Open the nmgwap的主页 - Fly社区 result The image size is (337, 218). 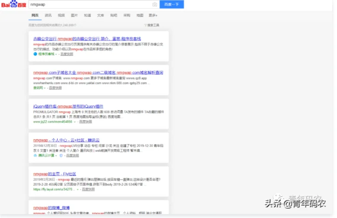tap(54, 174)
